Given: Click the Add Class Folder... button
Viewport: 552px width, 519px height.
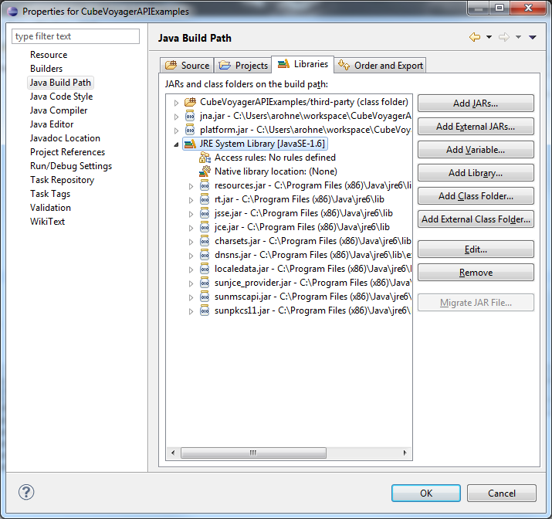Looking at the screenshot, I should click(476, 195).
